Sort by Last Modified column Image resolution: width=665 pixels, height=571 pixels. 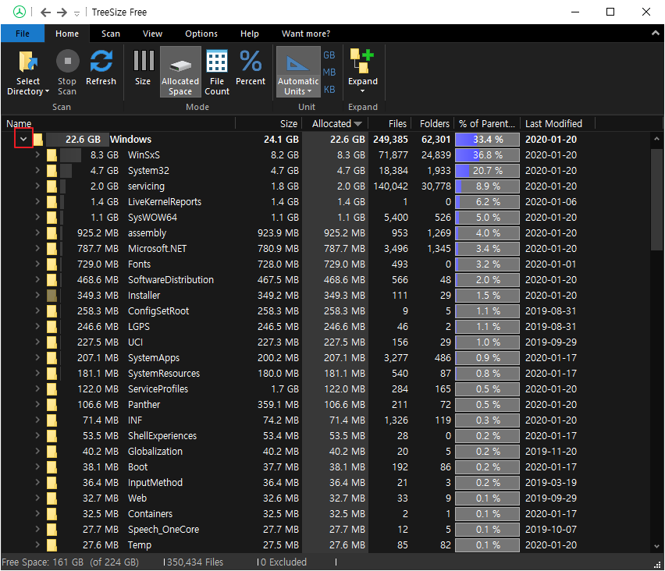[x=557, y=124]
